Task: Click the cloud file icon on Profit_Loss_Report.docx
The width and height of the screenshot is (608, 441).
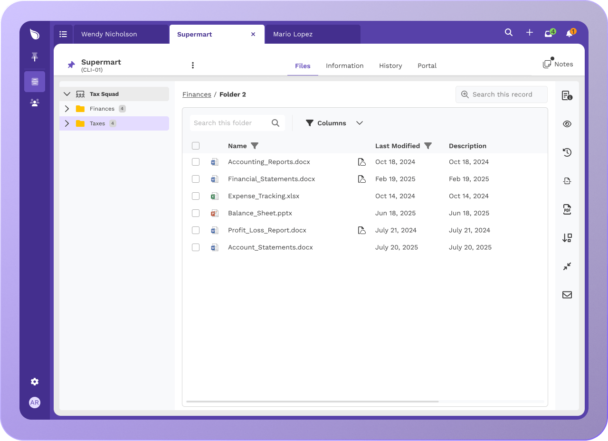Action: [362, 230]
